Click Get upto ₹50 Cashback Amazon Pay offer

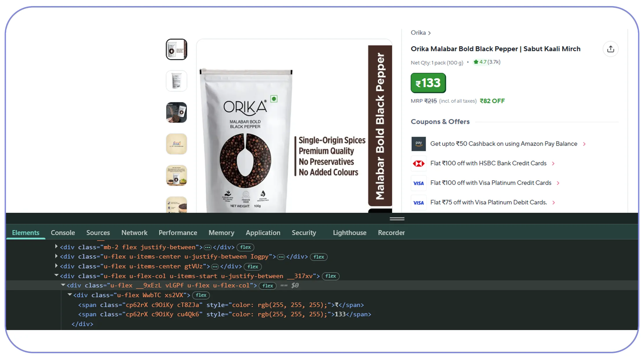pos(503,144)
